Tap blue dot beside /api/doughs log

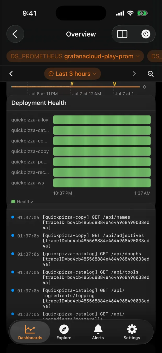pyautogui.click(x=13, y=254)
